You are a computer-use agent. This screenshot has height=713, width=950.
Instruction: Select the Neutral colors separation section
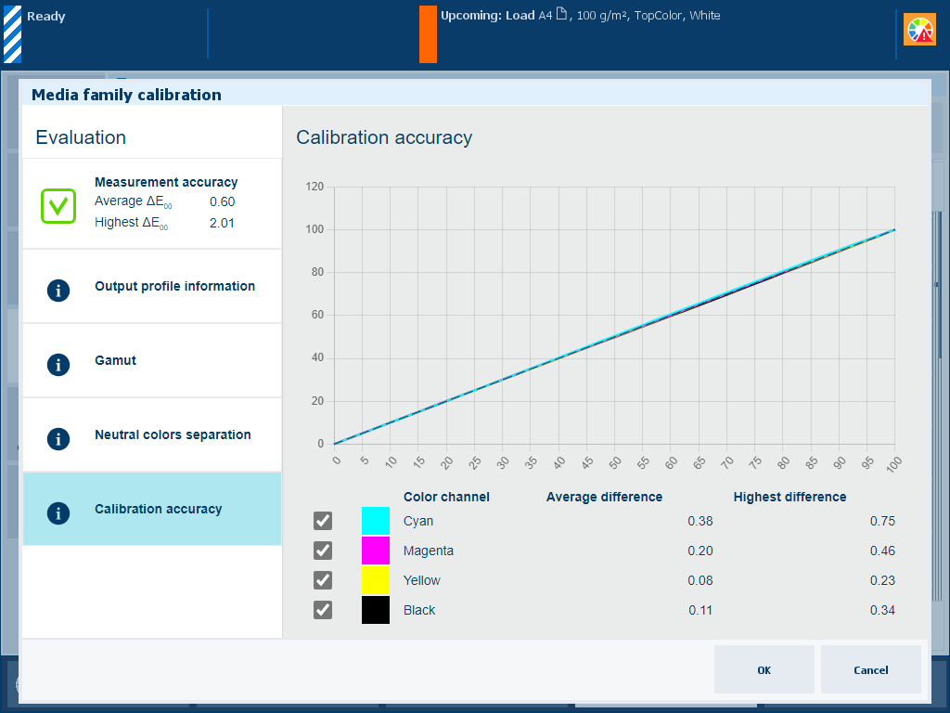173,435
